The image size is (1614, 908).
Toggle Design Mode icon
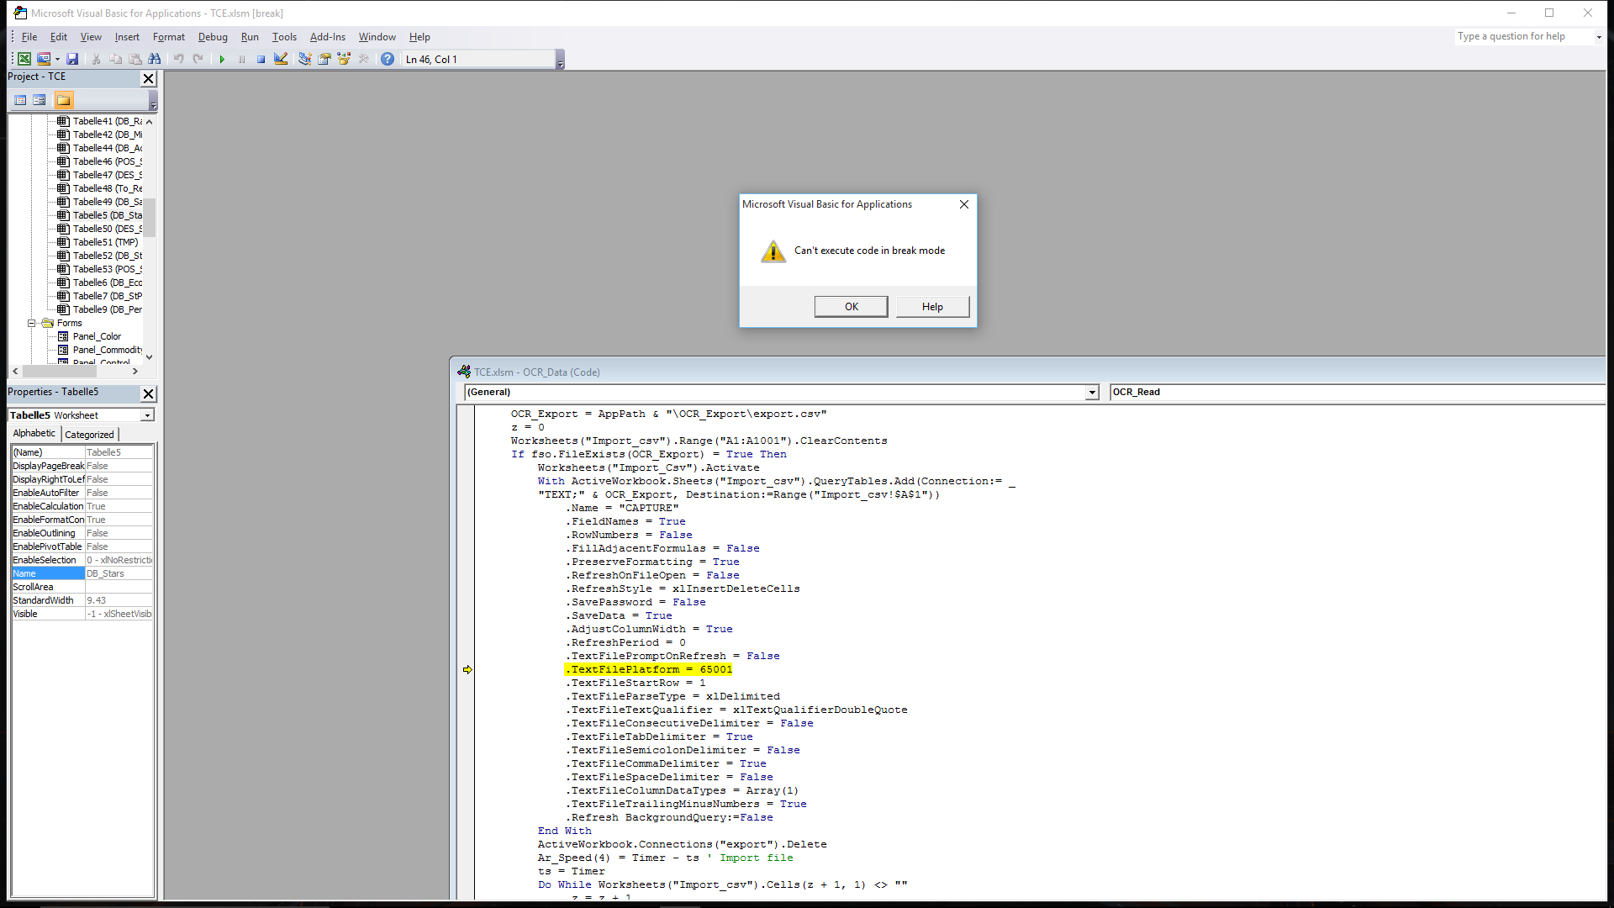click(281, 59)
